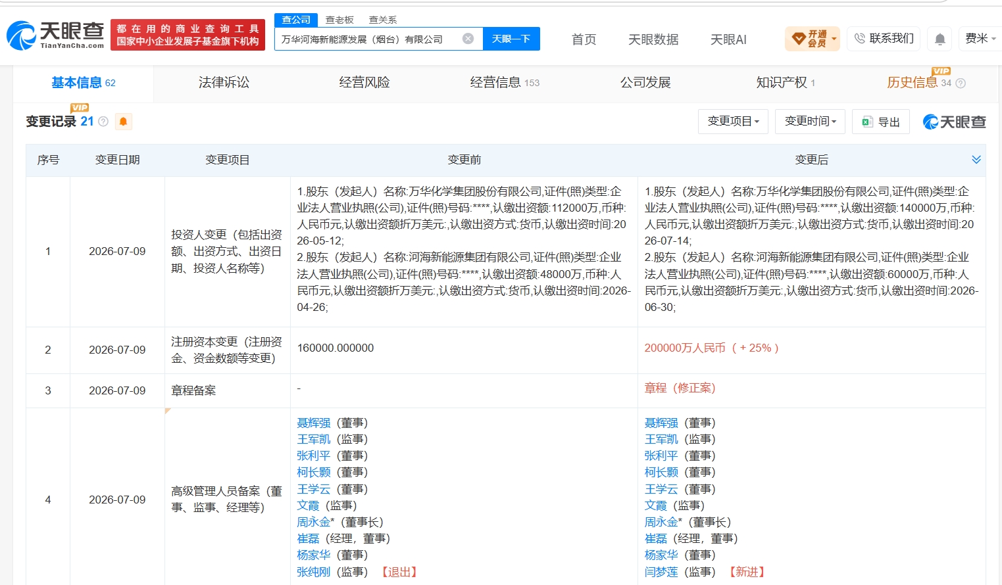Click the 变更日期 column header

pyautogui.click(x=117, y=160)
